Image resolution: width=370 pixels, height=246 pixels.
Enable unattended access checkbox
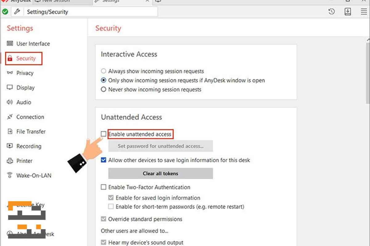[104, 134]
